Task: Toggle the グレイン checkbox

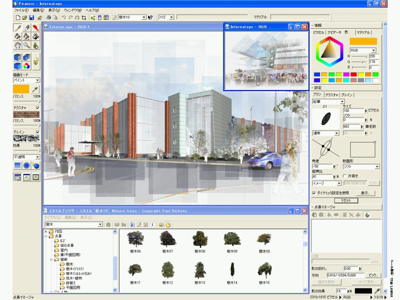Action: click(37, 132)
